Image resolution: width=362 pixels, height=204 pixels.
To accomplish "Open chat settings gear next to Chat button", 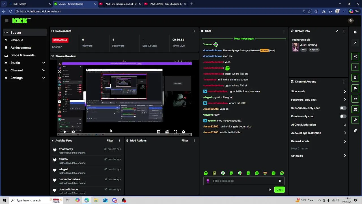I will click(x=270, y=190).
